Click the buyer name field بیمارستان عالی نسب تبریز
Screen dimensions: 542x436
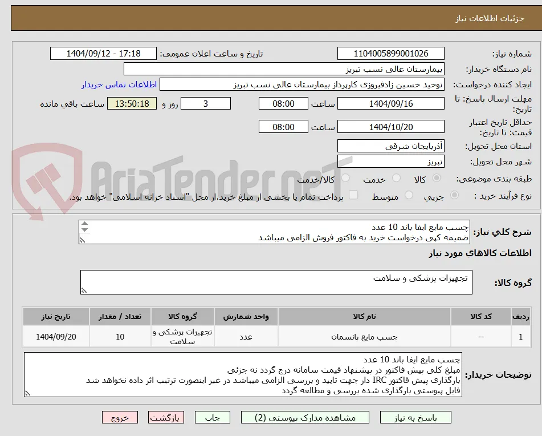click(x=284, y=69)
